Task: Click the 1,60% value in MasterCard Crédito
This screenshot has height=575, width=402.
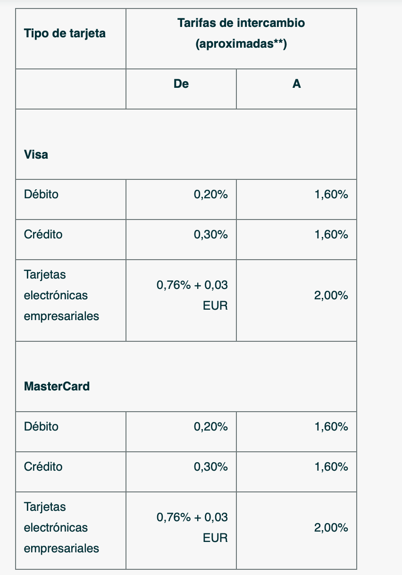Action: (331, 466)
